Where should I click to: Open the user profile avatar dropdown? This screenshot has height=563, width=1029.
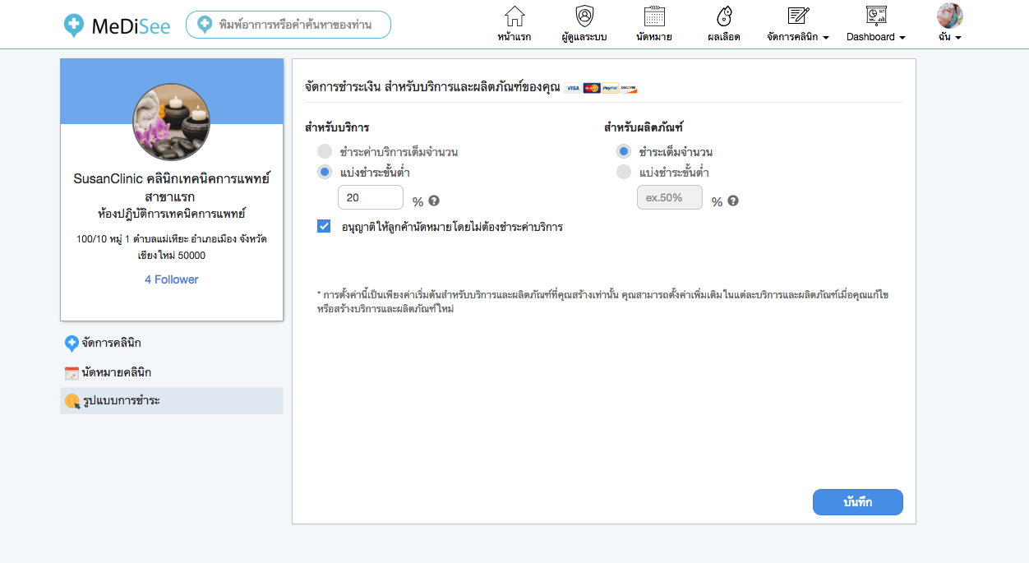tap(950, 24)
